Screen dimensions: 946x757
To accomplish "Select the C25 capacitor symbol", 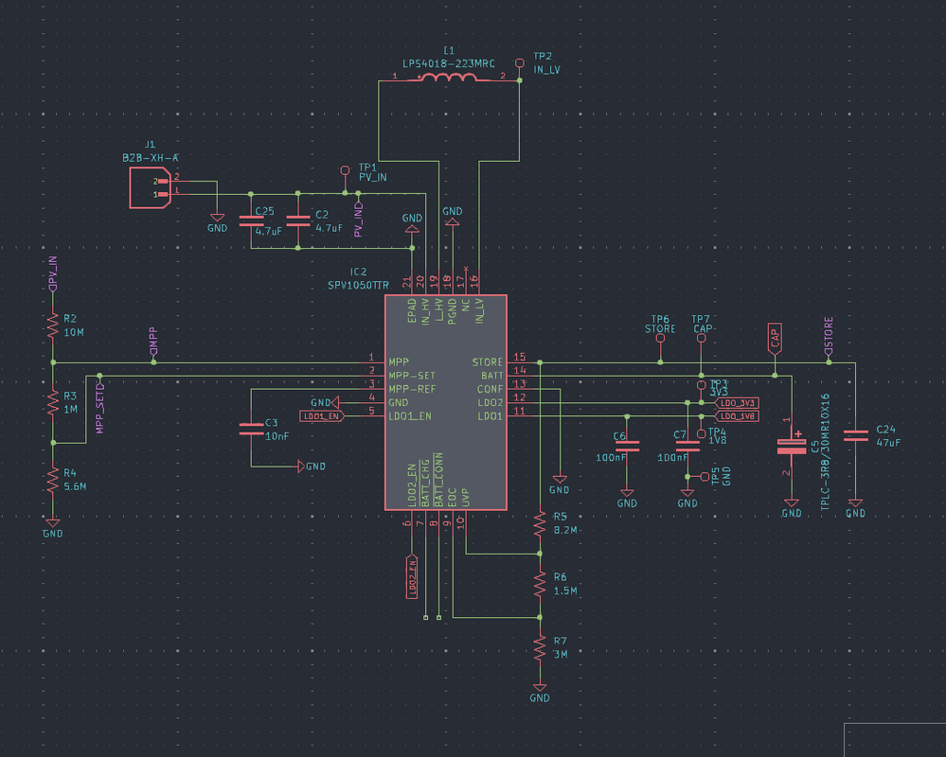I will pos(251,220).
